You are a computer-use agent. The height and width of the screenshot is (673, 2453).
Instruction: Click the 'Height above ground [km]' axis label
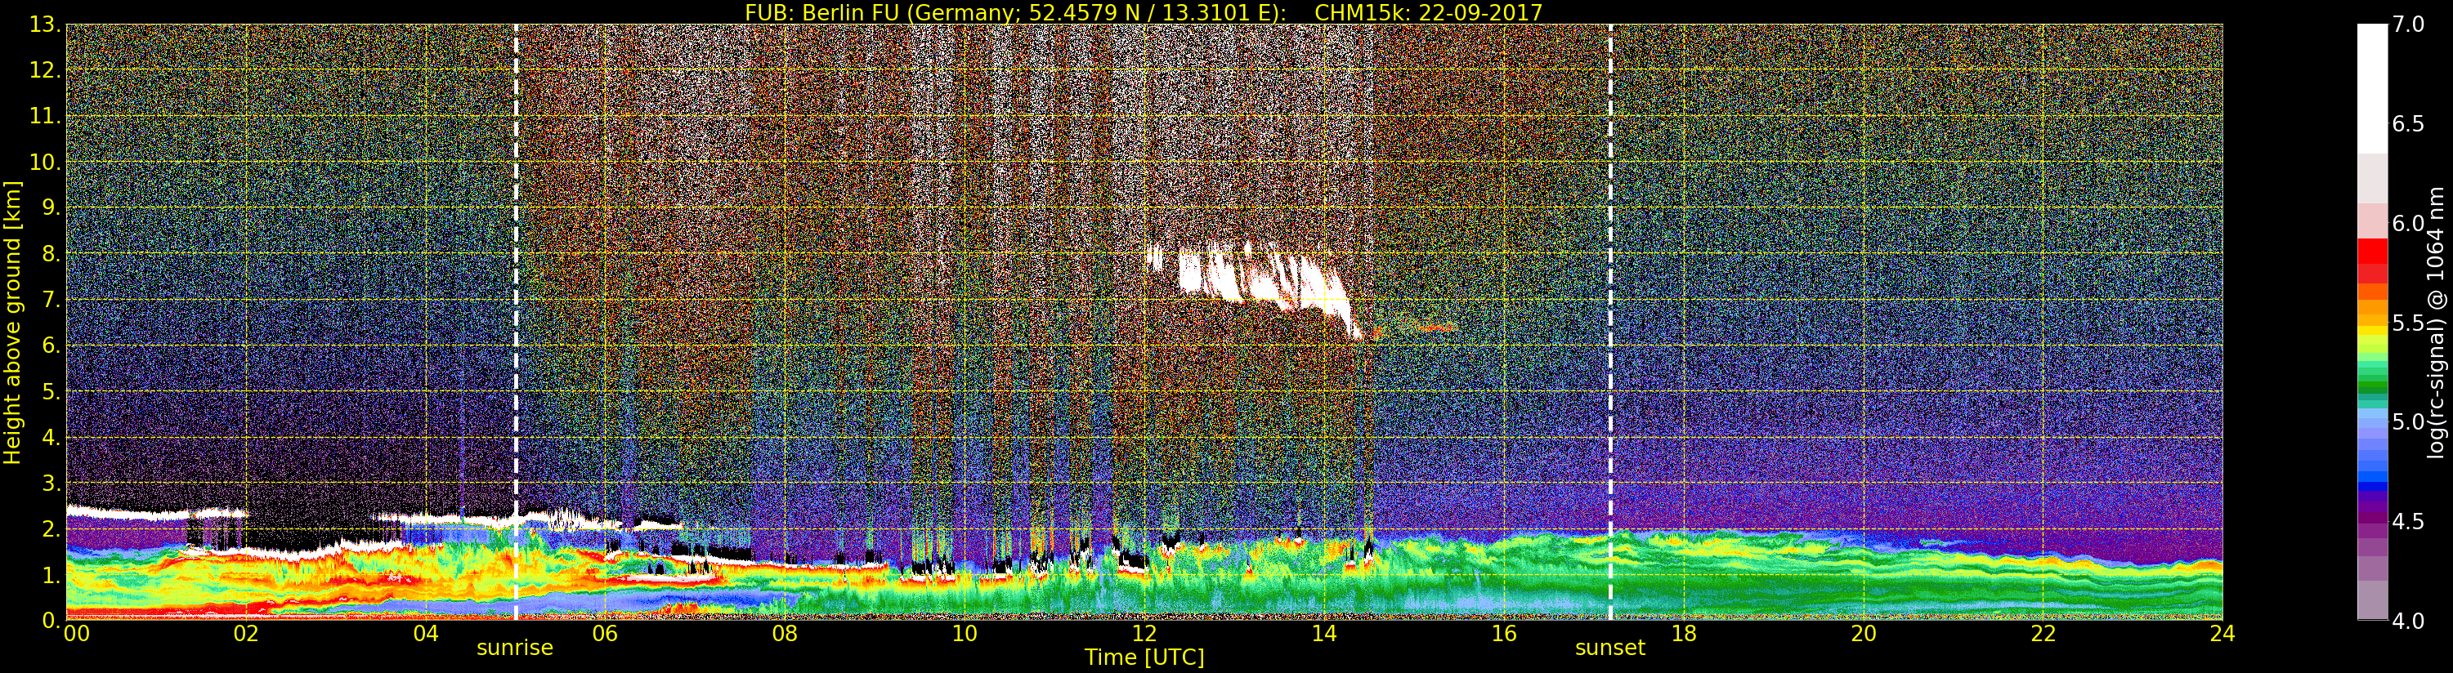[12, 323]
